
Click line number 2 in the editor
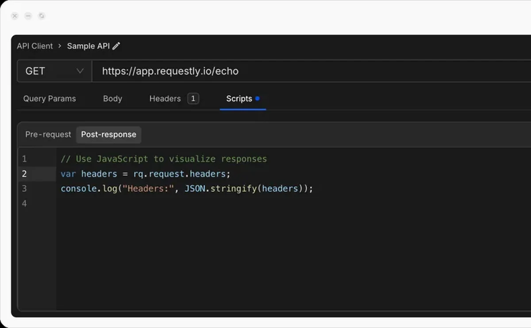(24, 174)
